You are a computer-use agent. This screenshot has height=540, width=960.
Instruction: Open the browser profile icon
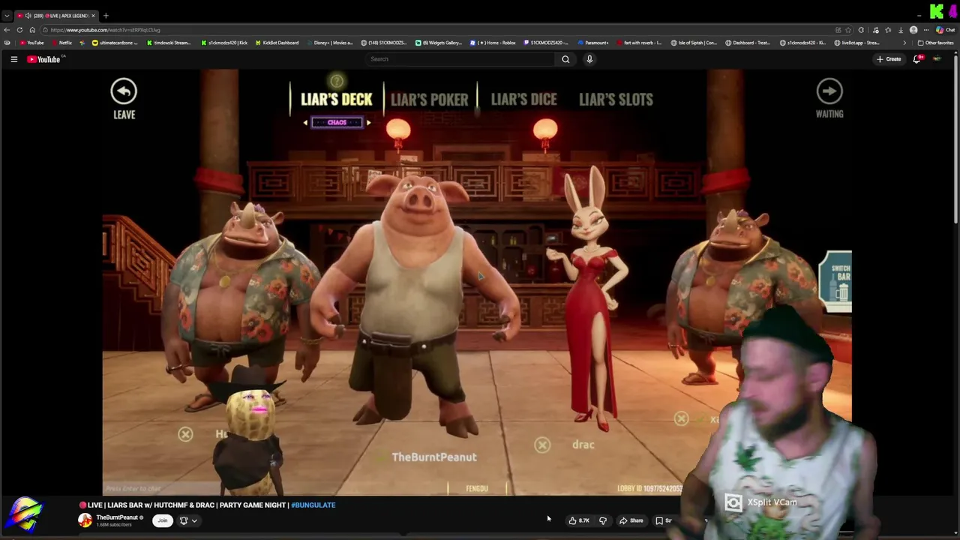coord(913,30)
